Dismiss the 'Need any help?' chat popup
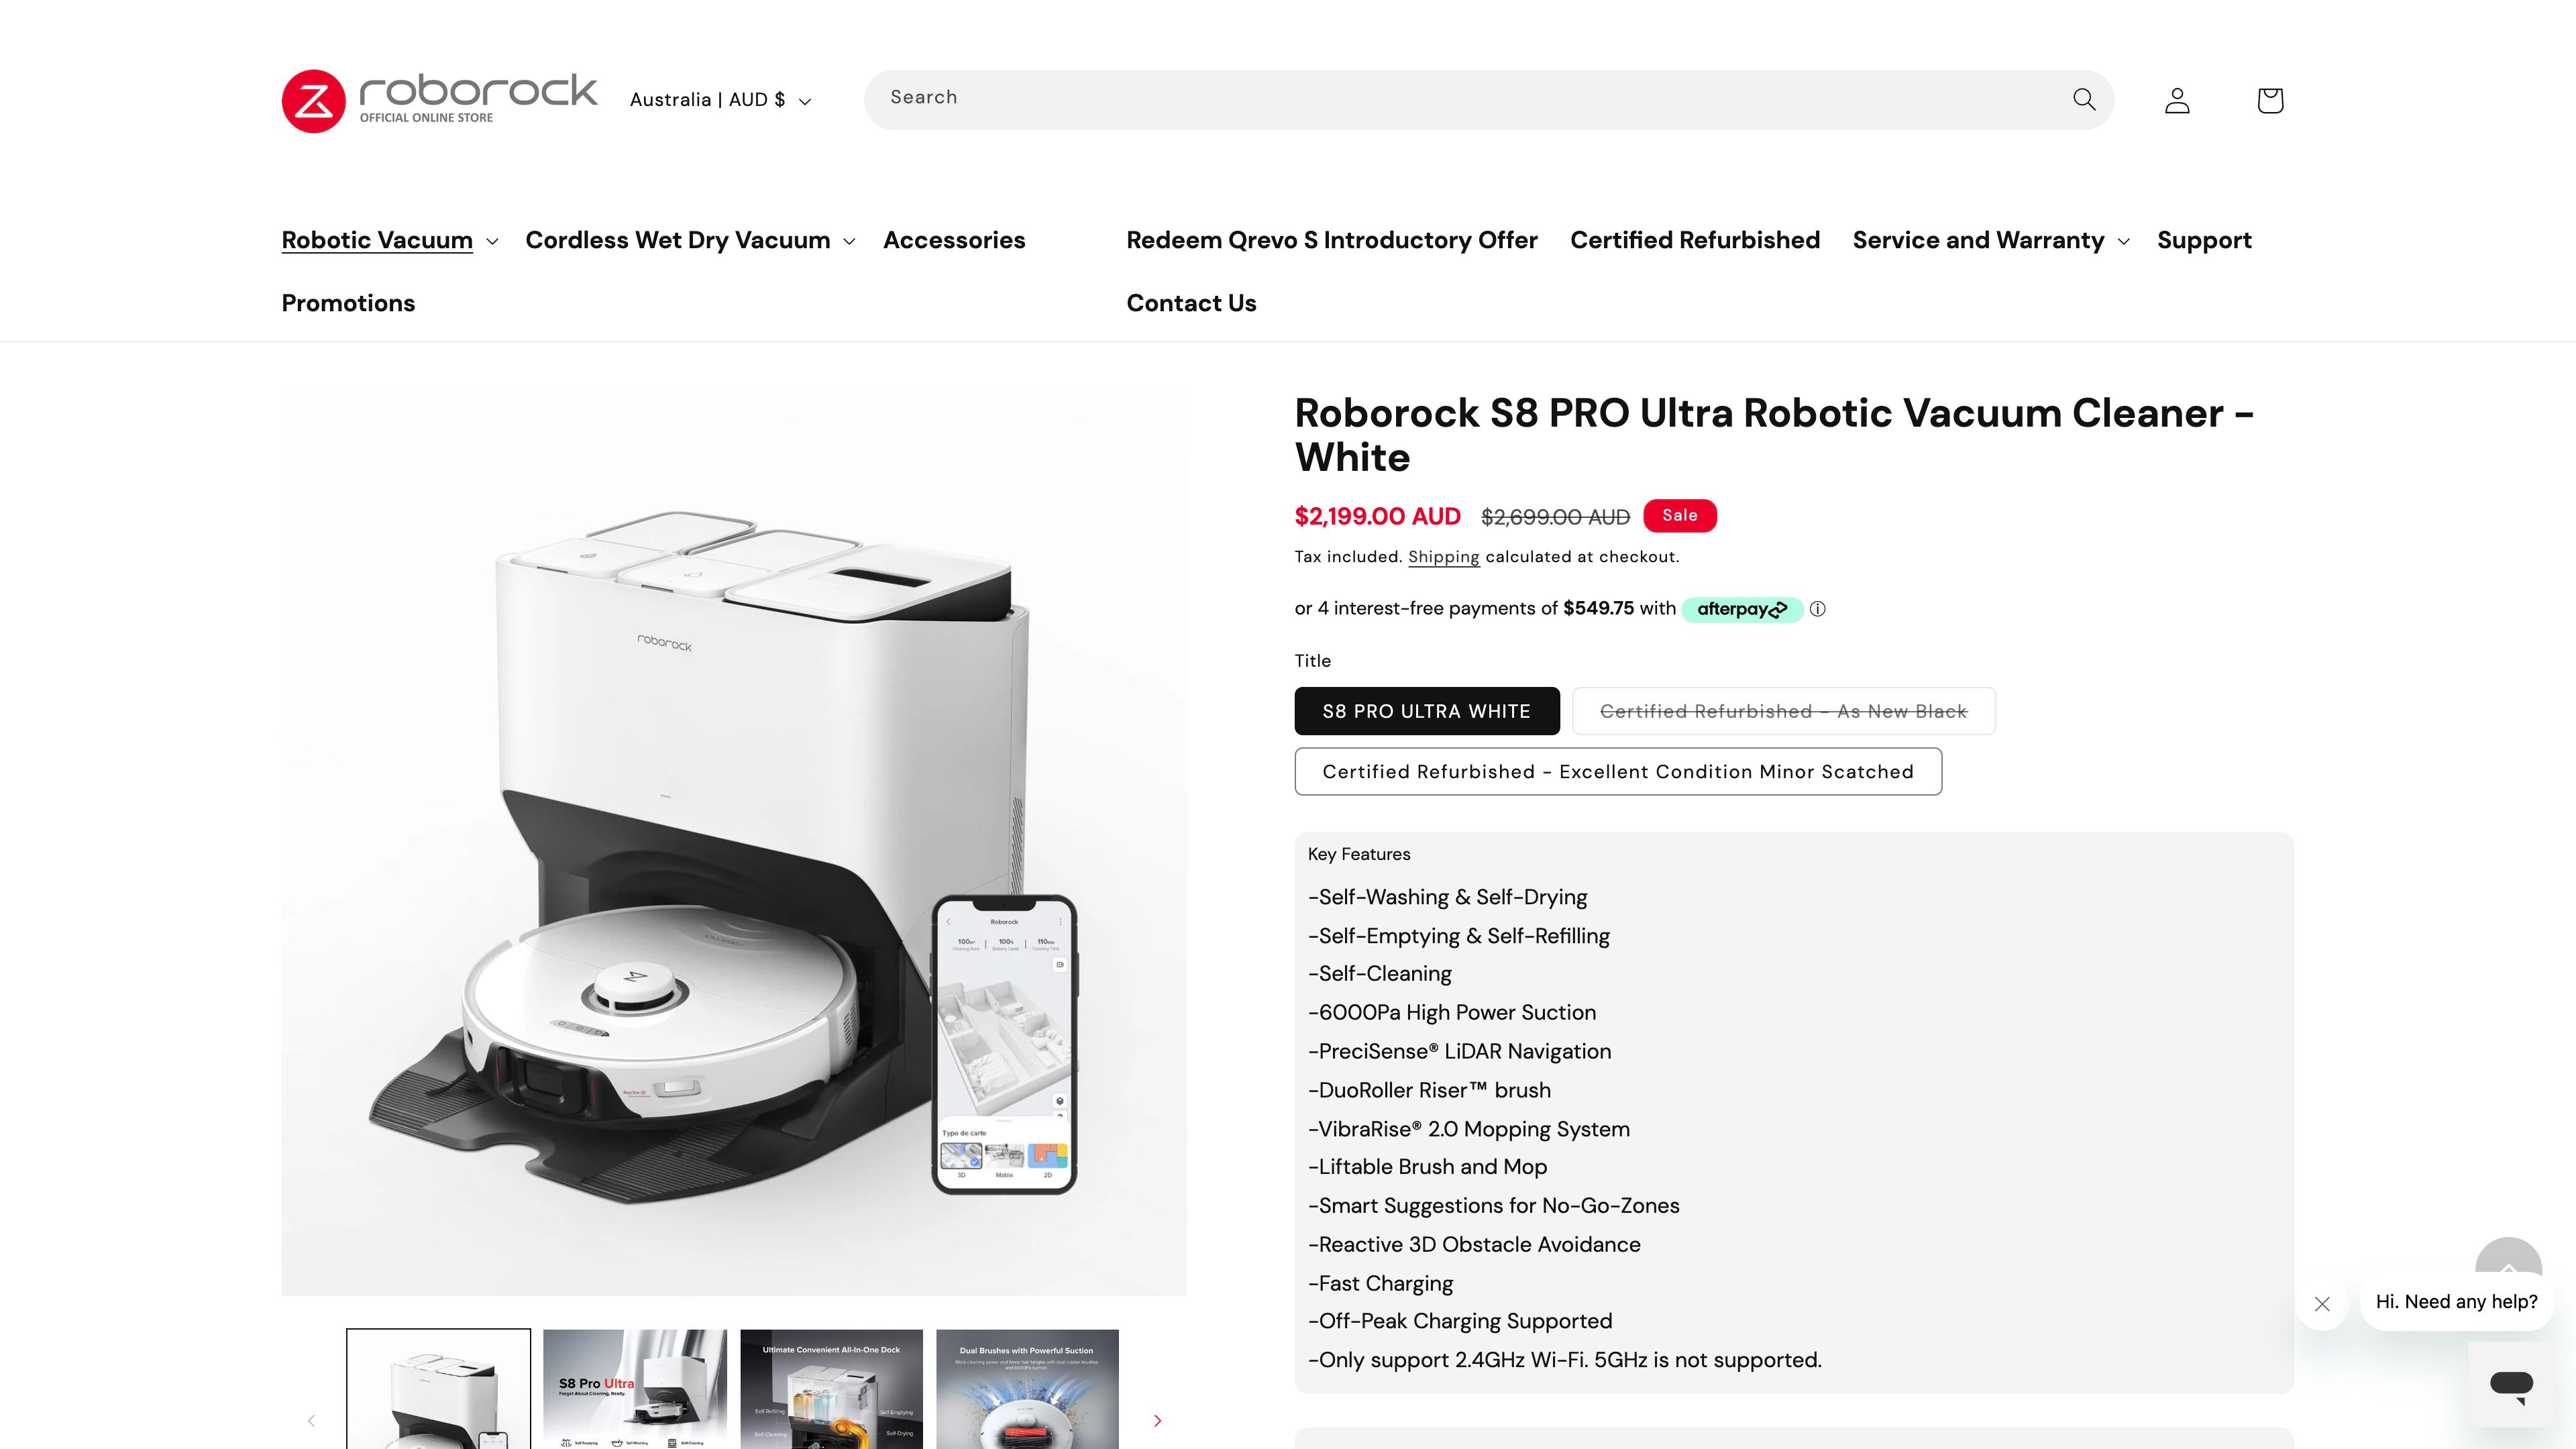Viewport: 2576px width, 1449px height. pyautogui.click(x=2322, y=1304)
